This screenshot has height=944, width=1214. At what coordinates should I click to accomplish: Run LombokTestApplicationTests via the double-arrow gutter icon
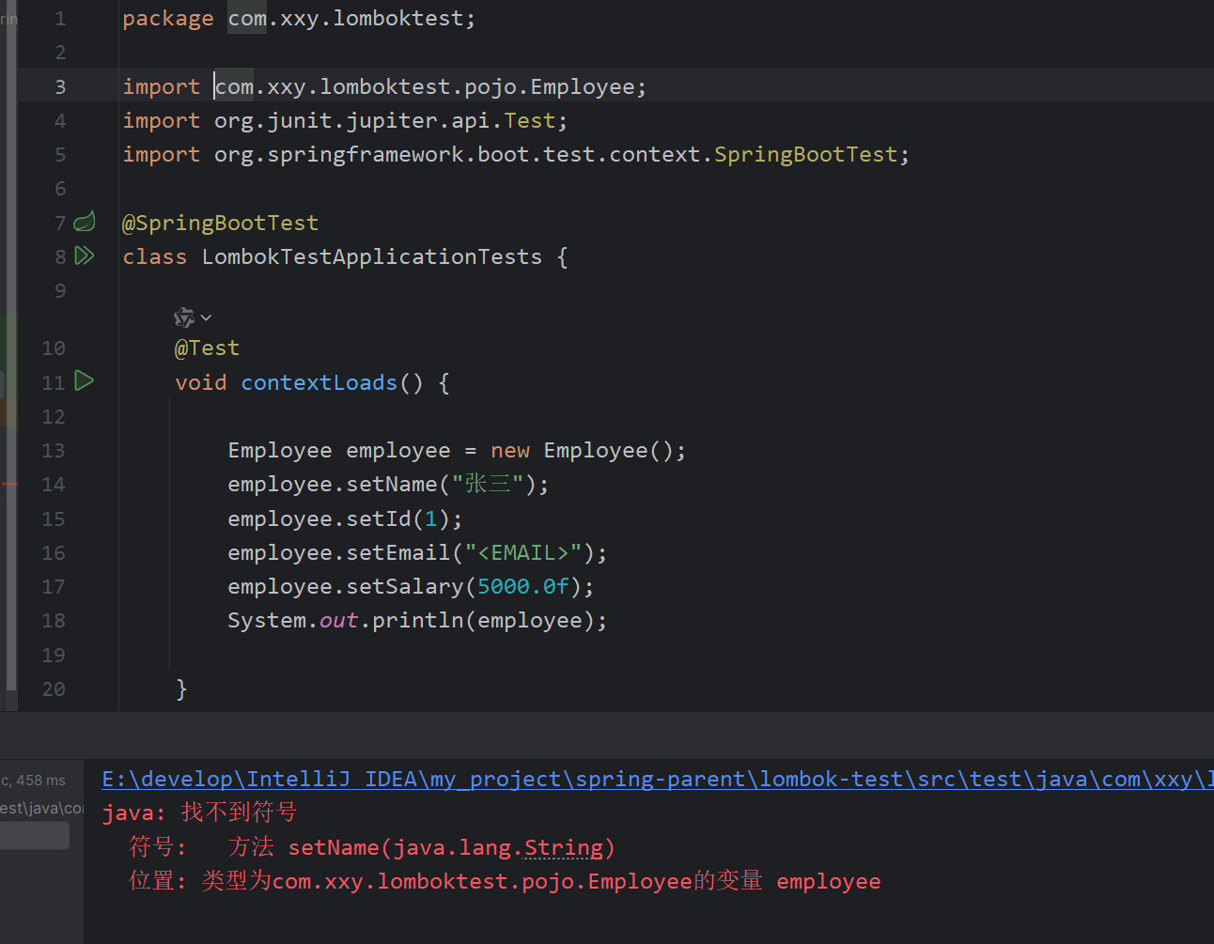pos(85,255)
